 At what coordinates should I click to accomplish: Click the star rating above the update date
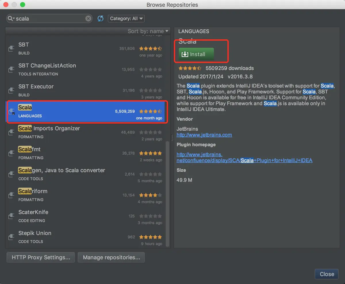tap(190, 68)
